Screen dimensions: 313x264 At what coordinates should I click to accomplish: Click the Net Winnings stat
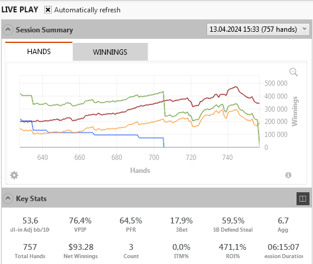81,251
